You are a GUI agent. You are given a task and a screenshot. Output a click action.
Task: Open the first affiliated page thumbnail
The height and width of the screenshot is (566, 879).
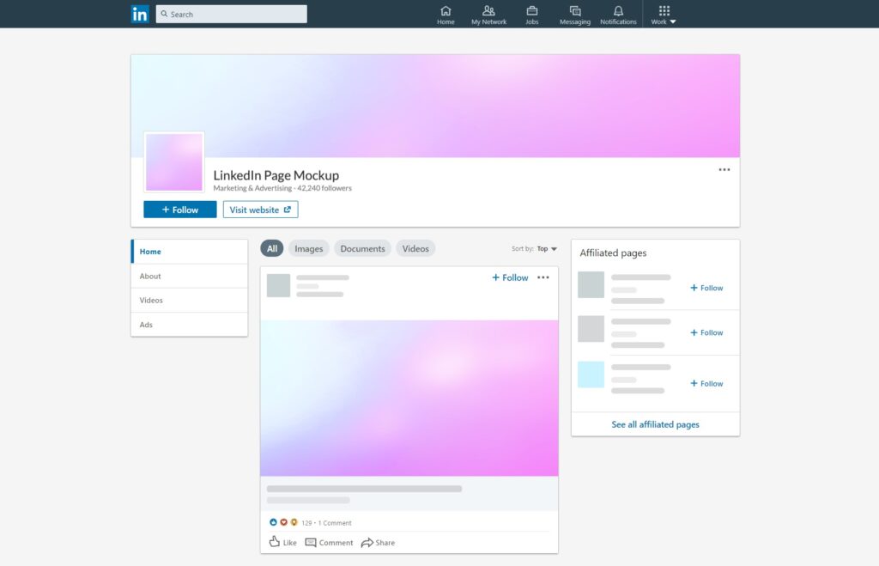(591, 284)
